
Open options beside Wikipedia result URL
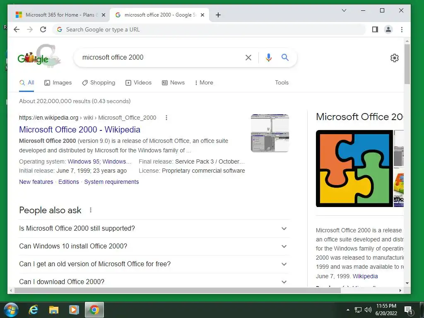[x=166, y=118]
